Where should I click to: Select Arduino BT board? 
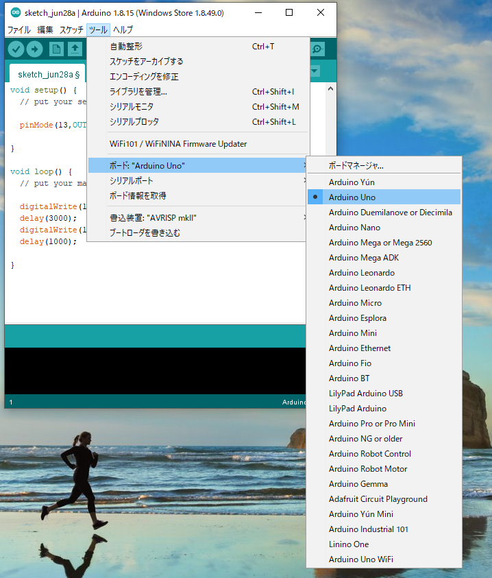(x=384, y=378)
